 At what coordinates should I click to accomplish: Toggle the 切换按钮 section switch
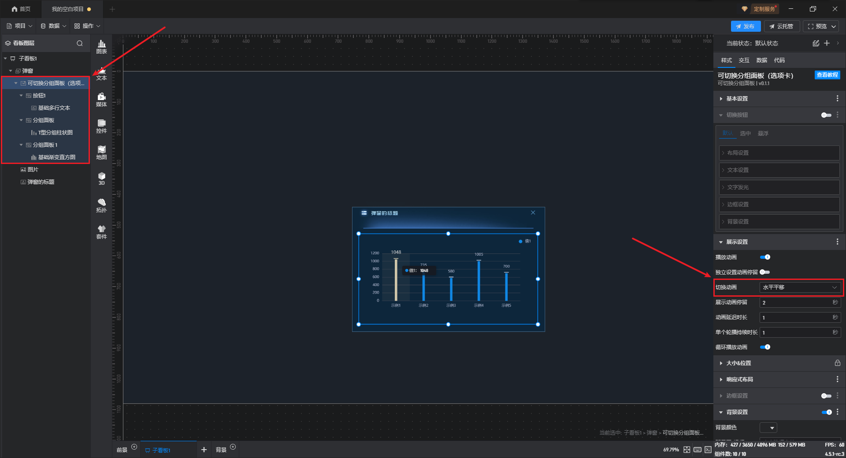click(826, 115)
